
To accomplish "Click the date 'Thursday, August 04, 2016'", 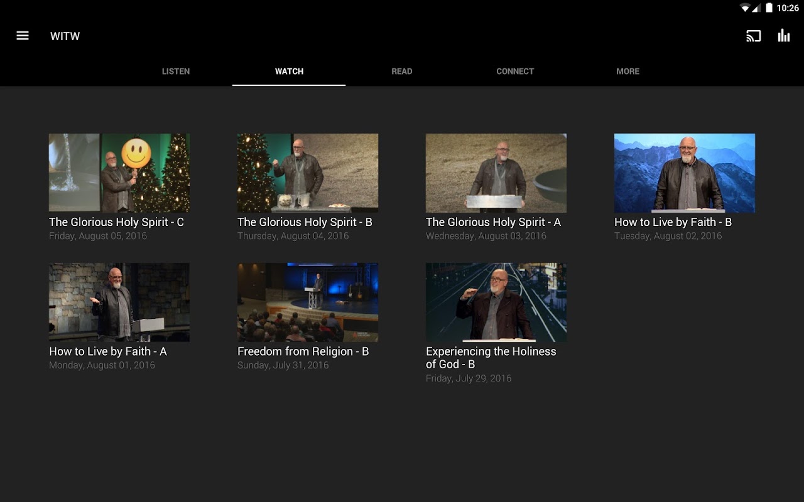I will (x=293, y=236).
